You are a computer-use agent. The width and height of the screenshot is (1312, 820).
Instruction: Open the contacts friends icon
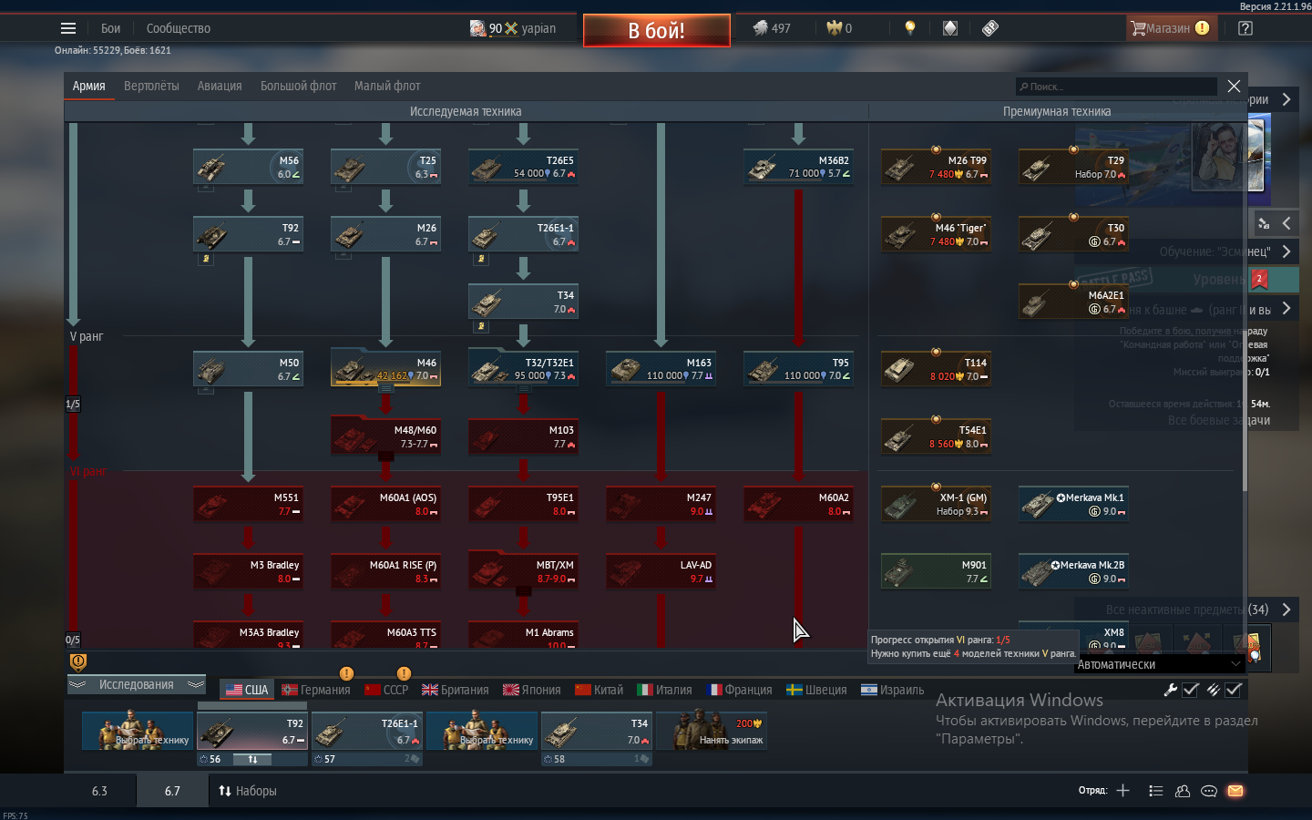tap(1183, 791)
